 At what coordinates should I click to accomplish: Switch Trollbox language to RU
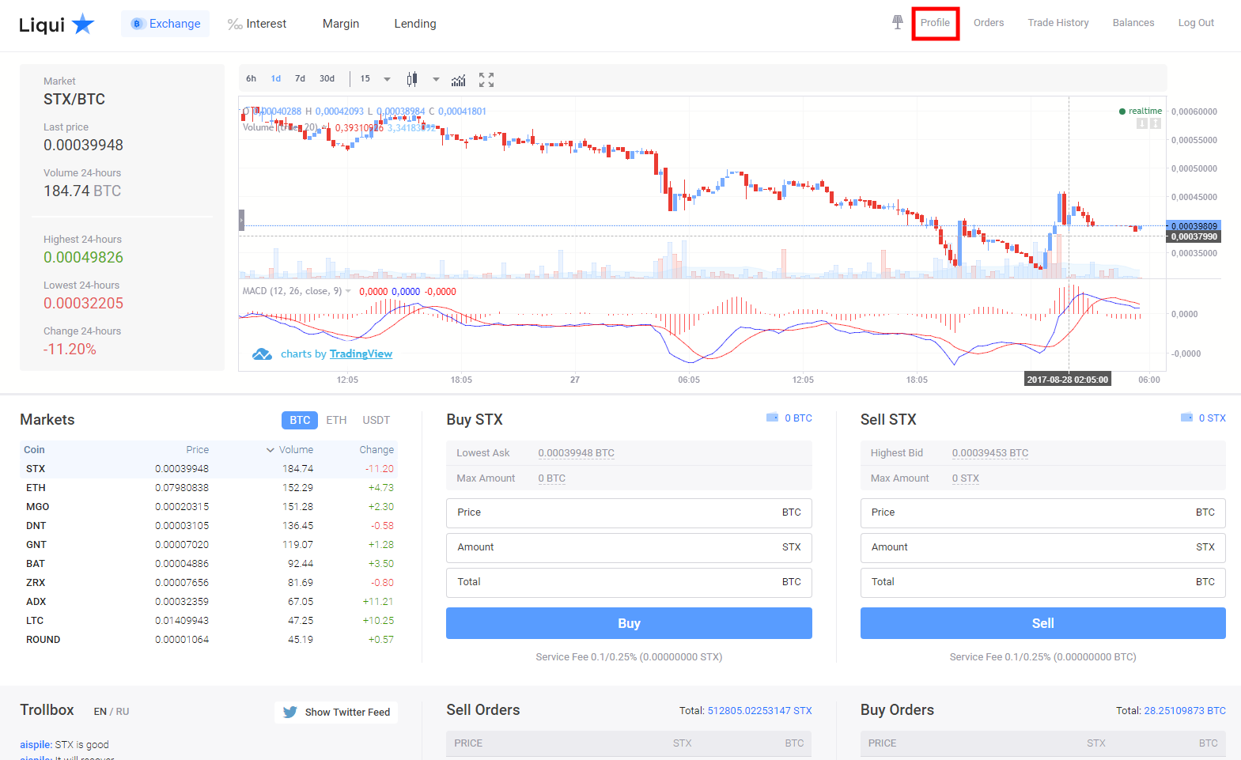coord(123,712)
